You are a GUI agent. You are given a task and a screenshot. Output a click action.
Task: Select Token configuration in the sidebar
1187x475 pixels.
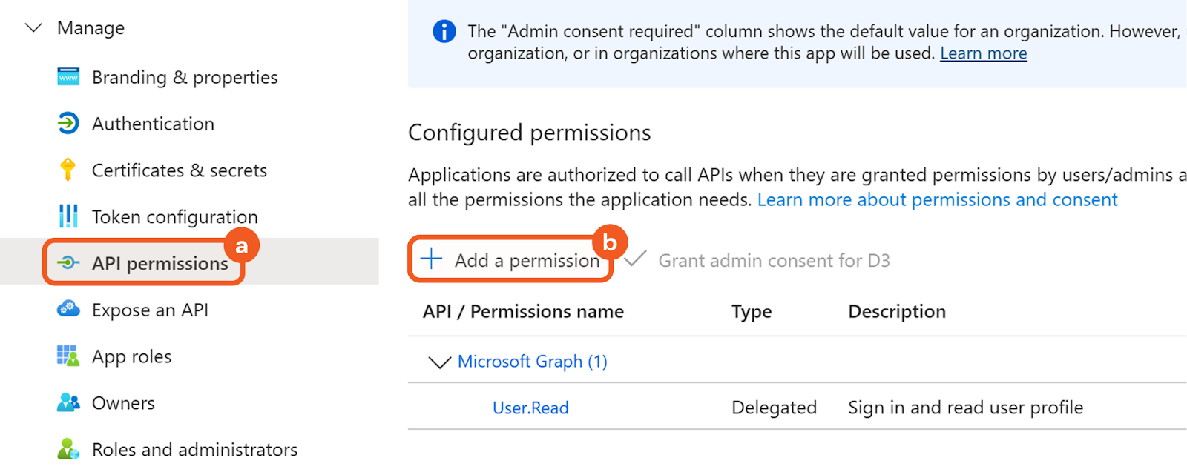tap(175, 217)
